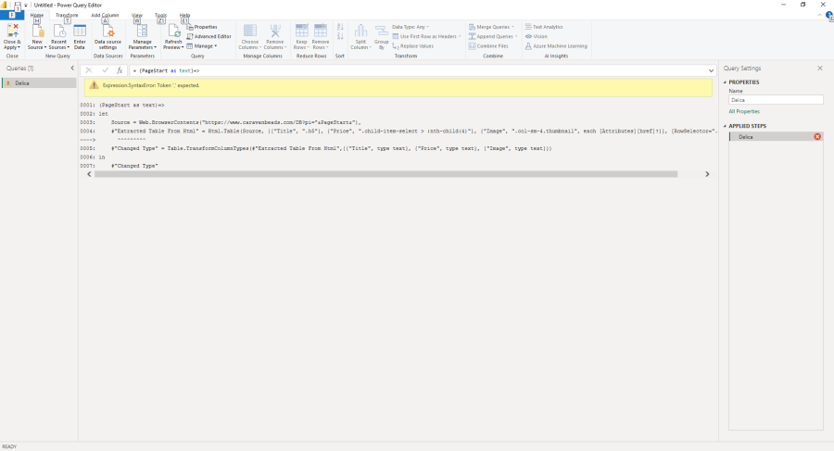The image size is (834, 451).
Task: Confirm the formula with the checkmark icon
Action: pyautogui.click(x=105, y=70)
